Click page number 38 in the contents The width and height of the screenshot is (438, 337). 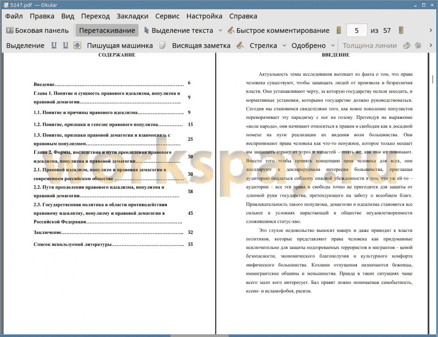click(x=190, y=192)
